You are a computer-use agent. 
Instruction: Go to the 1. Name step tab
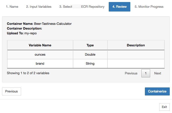[x=12, y=7]
